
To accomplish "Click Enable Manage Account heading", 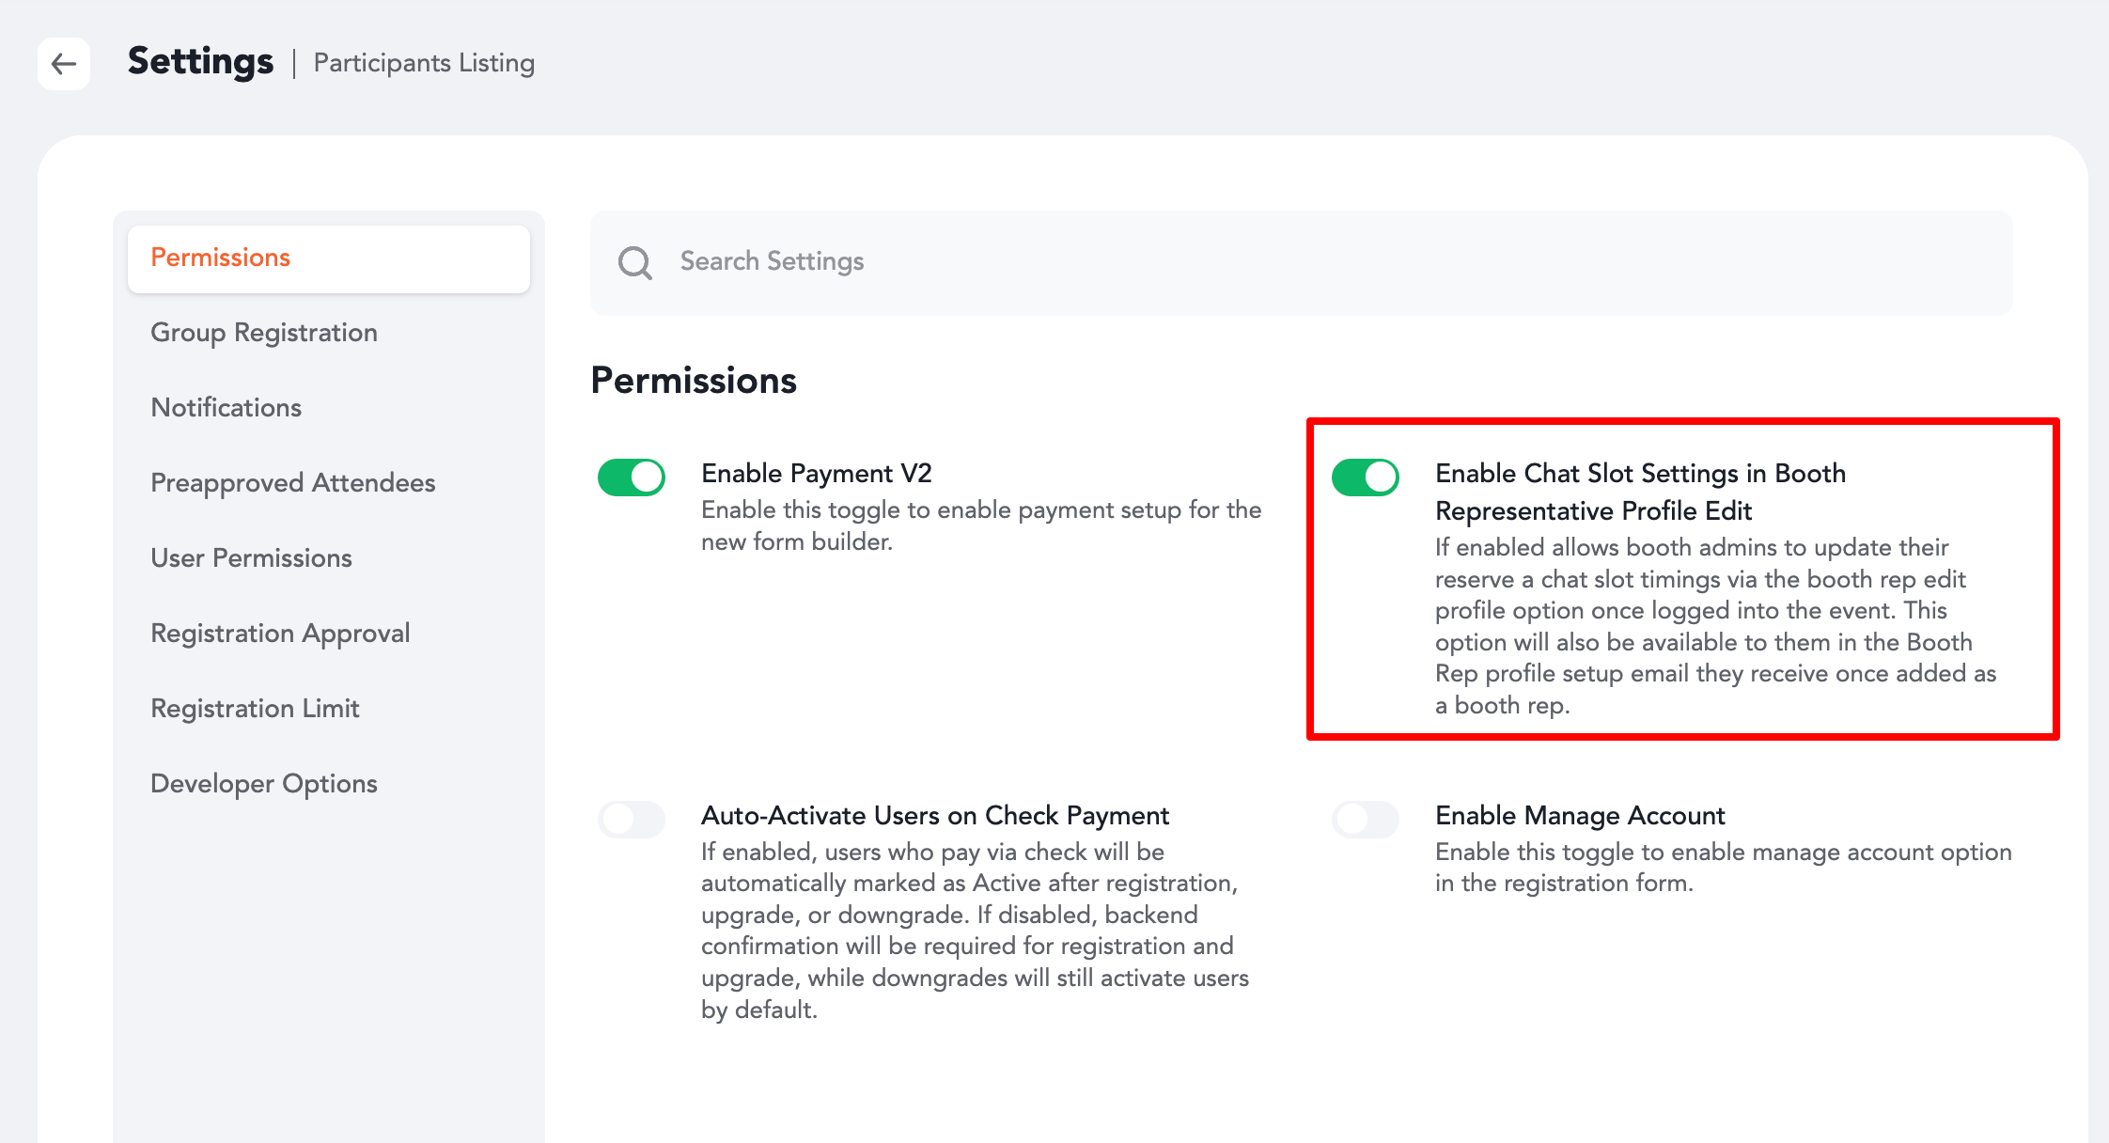I will coord(1581,815).
